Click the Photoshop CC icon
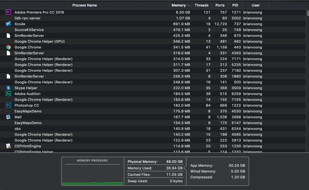 [x=8, y=105]
